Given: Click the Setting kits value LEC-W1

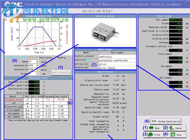Looking at the screenshot, I should 117,64.
